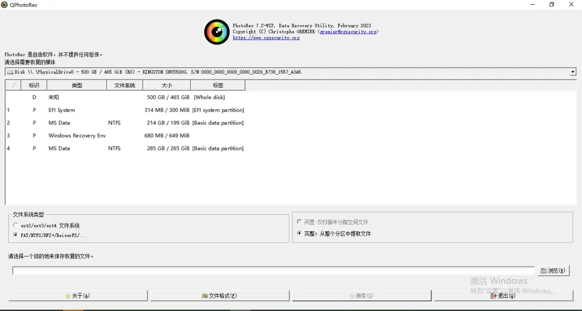Choose 完整 whole partition extraction option
Image resolution: width=582 pixels, height=311 pixels.
pos(299,233)
